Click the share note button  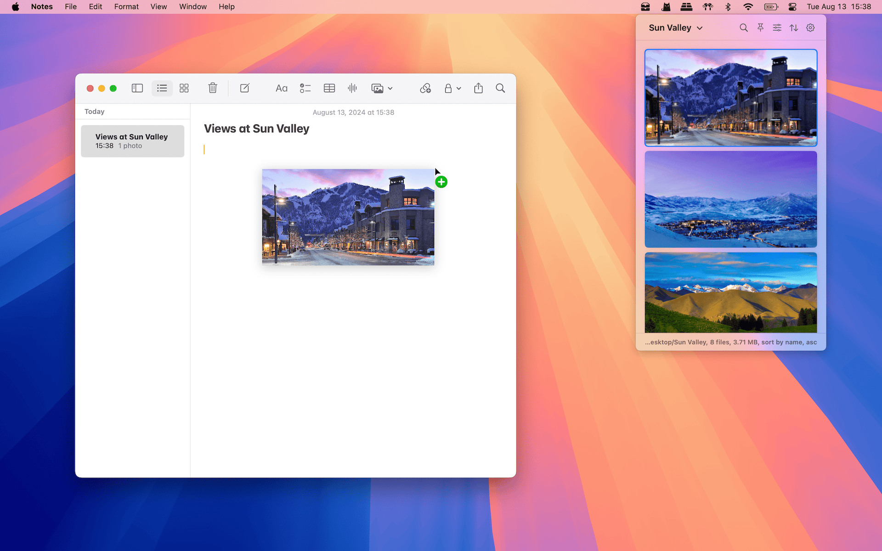click(478, 88)
